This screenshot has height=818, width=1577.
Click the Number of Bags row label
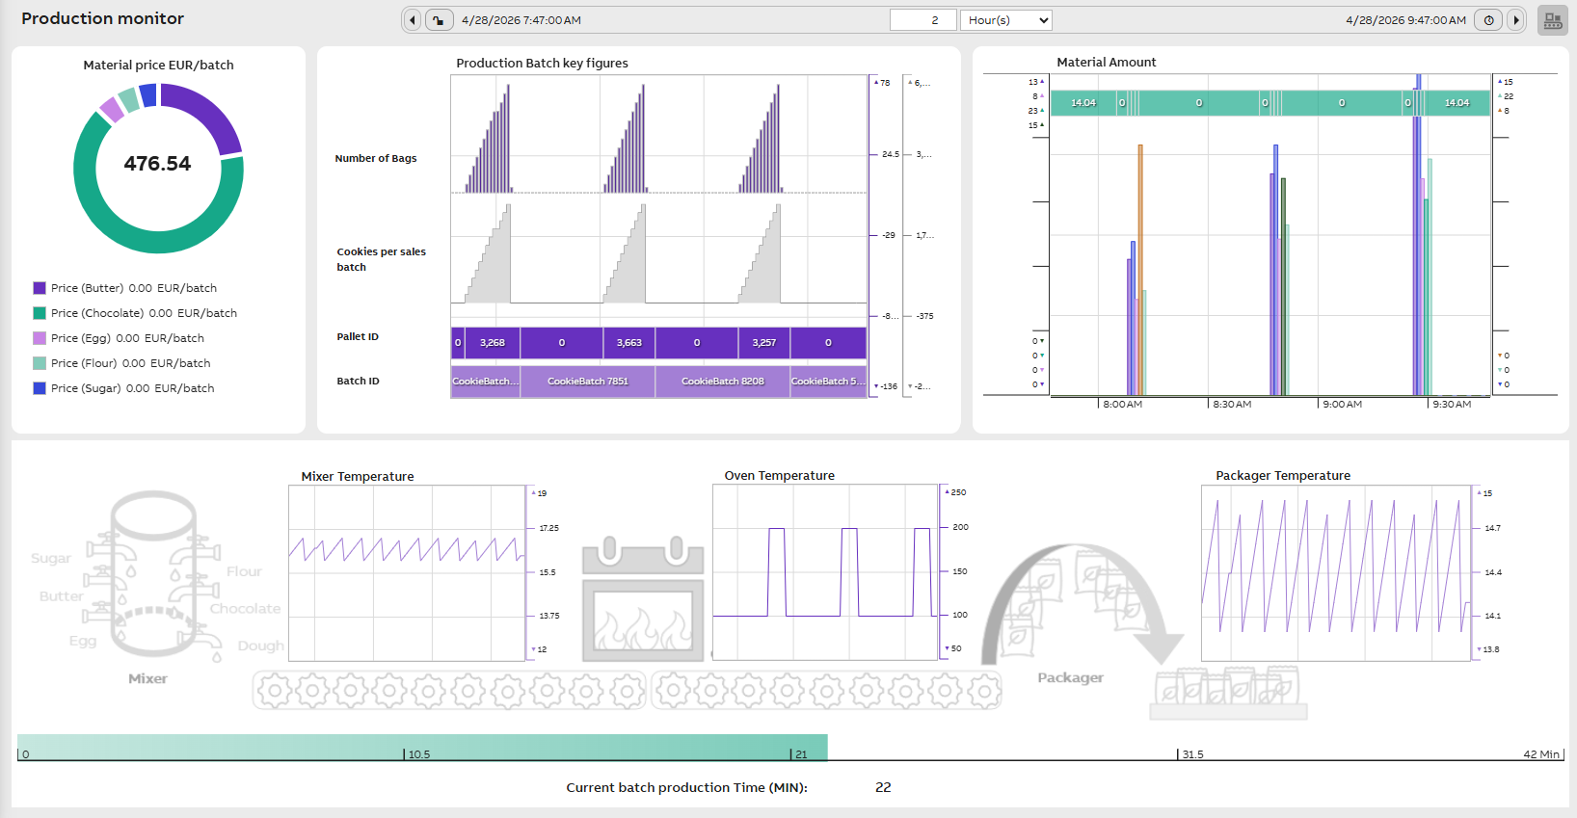[376, 159]
